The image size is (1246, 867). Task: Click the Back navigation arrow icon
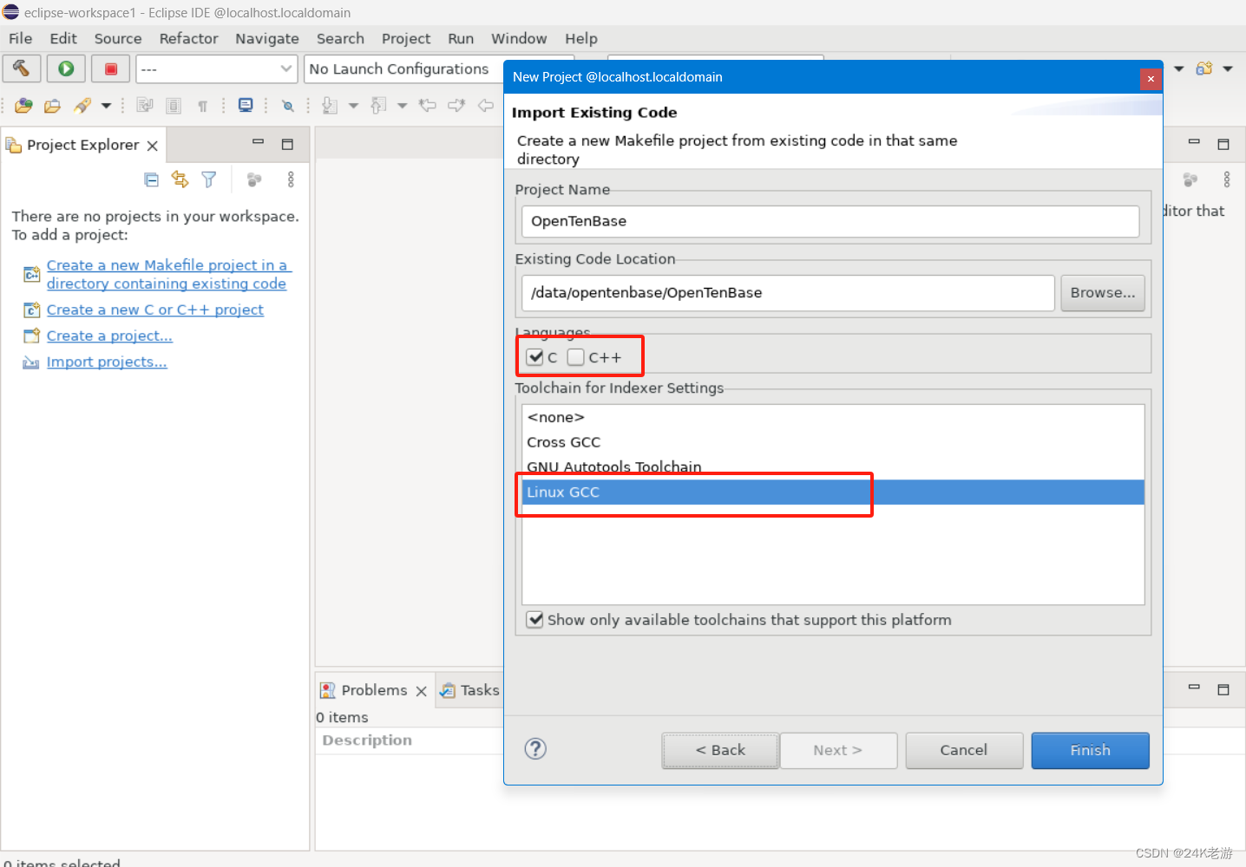[486, 106]
